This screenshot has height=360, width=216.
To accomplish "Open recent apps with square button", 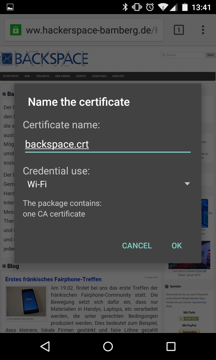I will coord(171,346).
